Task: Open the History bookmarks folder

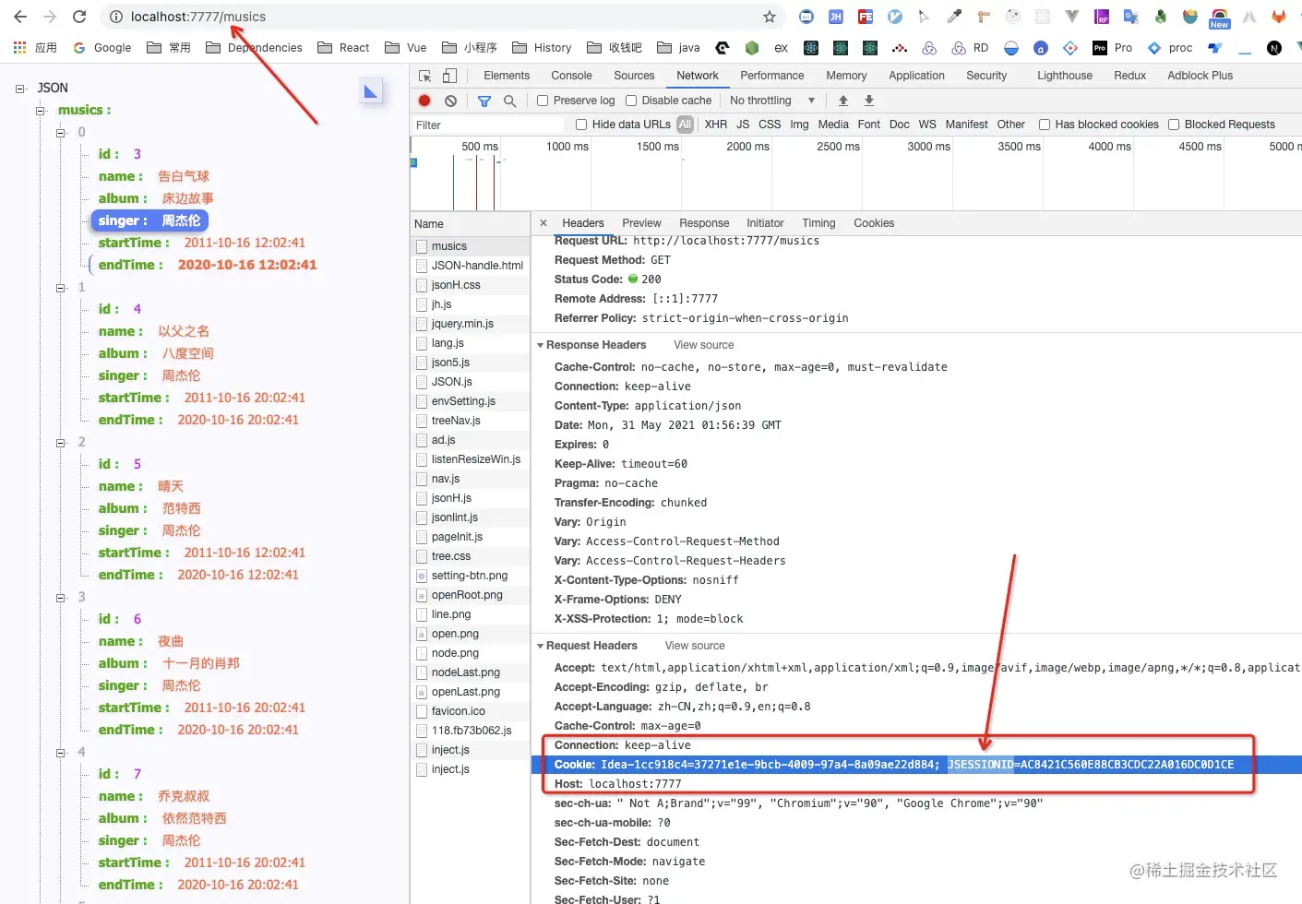Action: click(542, 48)
